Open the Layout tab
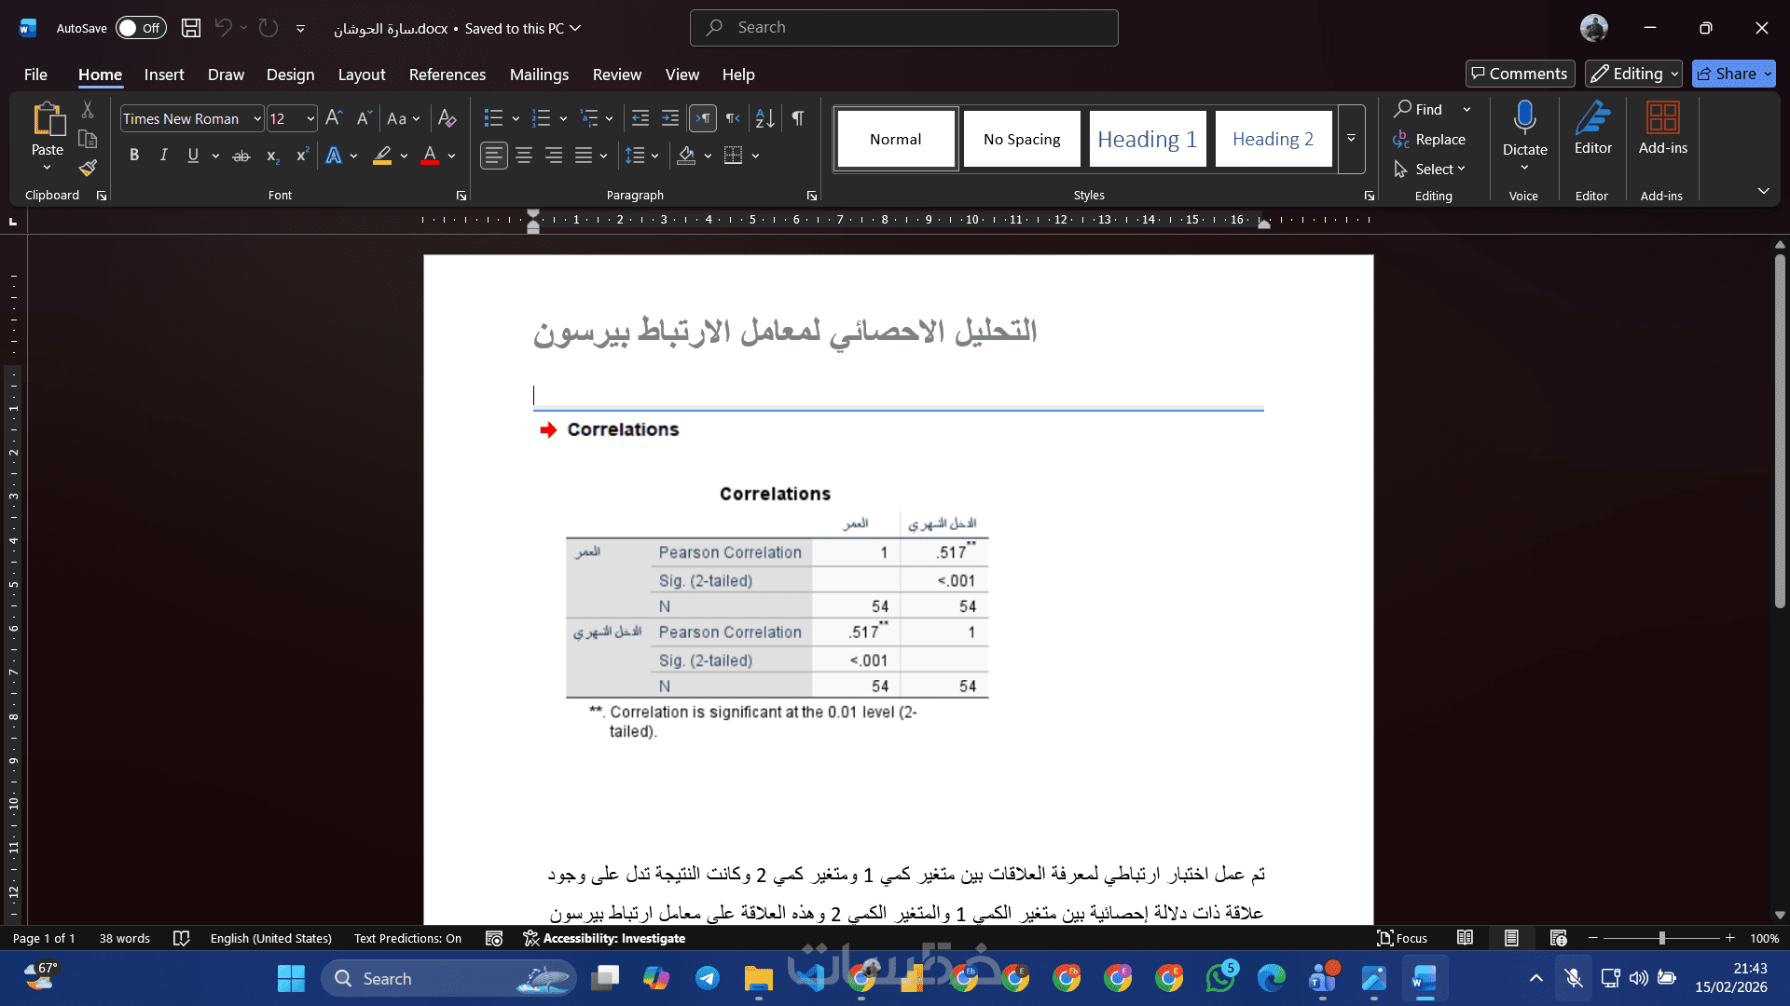Viewport: 1790px width, 1006px height. (x=361, y=75)
